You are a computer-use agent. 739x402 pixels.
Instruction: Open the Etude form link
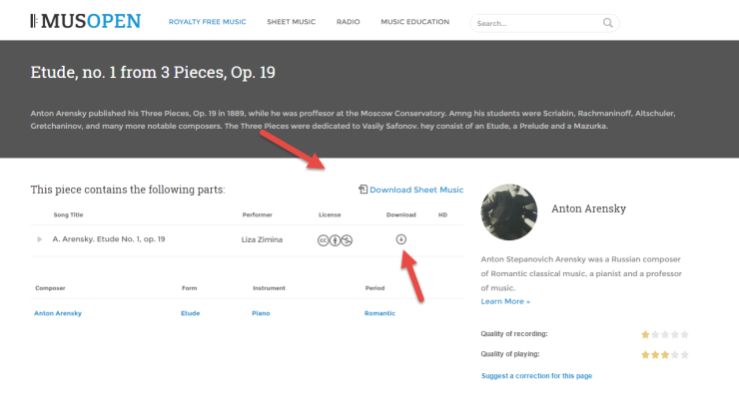point(191,313)
